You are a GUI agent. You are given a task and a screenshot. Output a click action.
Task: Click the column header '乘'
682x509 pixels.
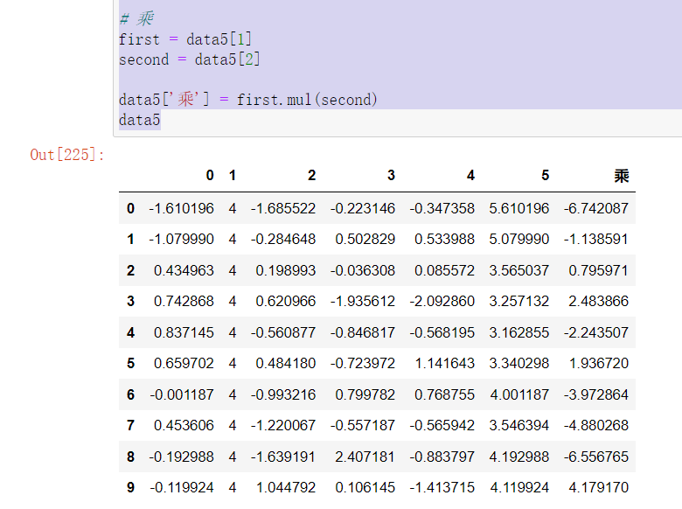coord(621,176)
